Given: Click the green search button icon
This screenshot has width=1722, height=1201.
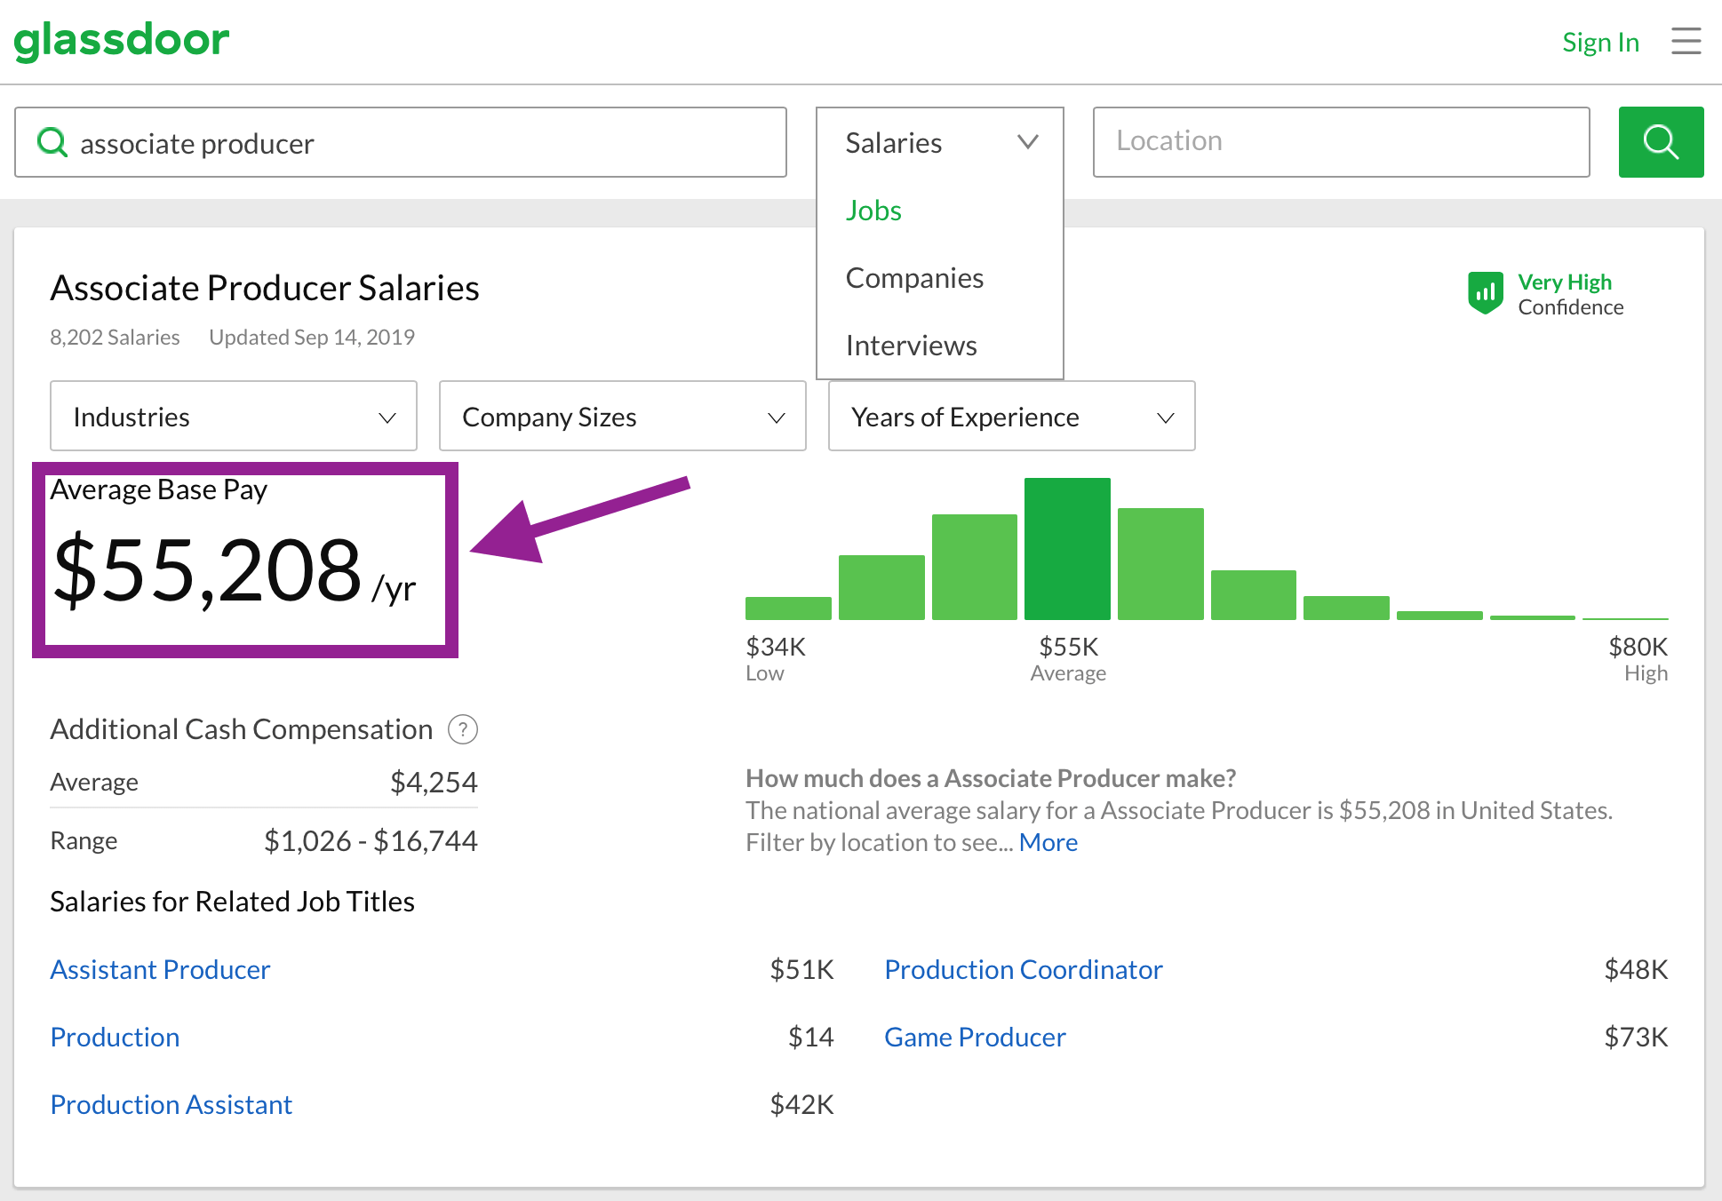Looking at the screenshot, I should point(1660,142).
